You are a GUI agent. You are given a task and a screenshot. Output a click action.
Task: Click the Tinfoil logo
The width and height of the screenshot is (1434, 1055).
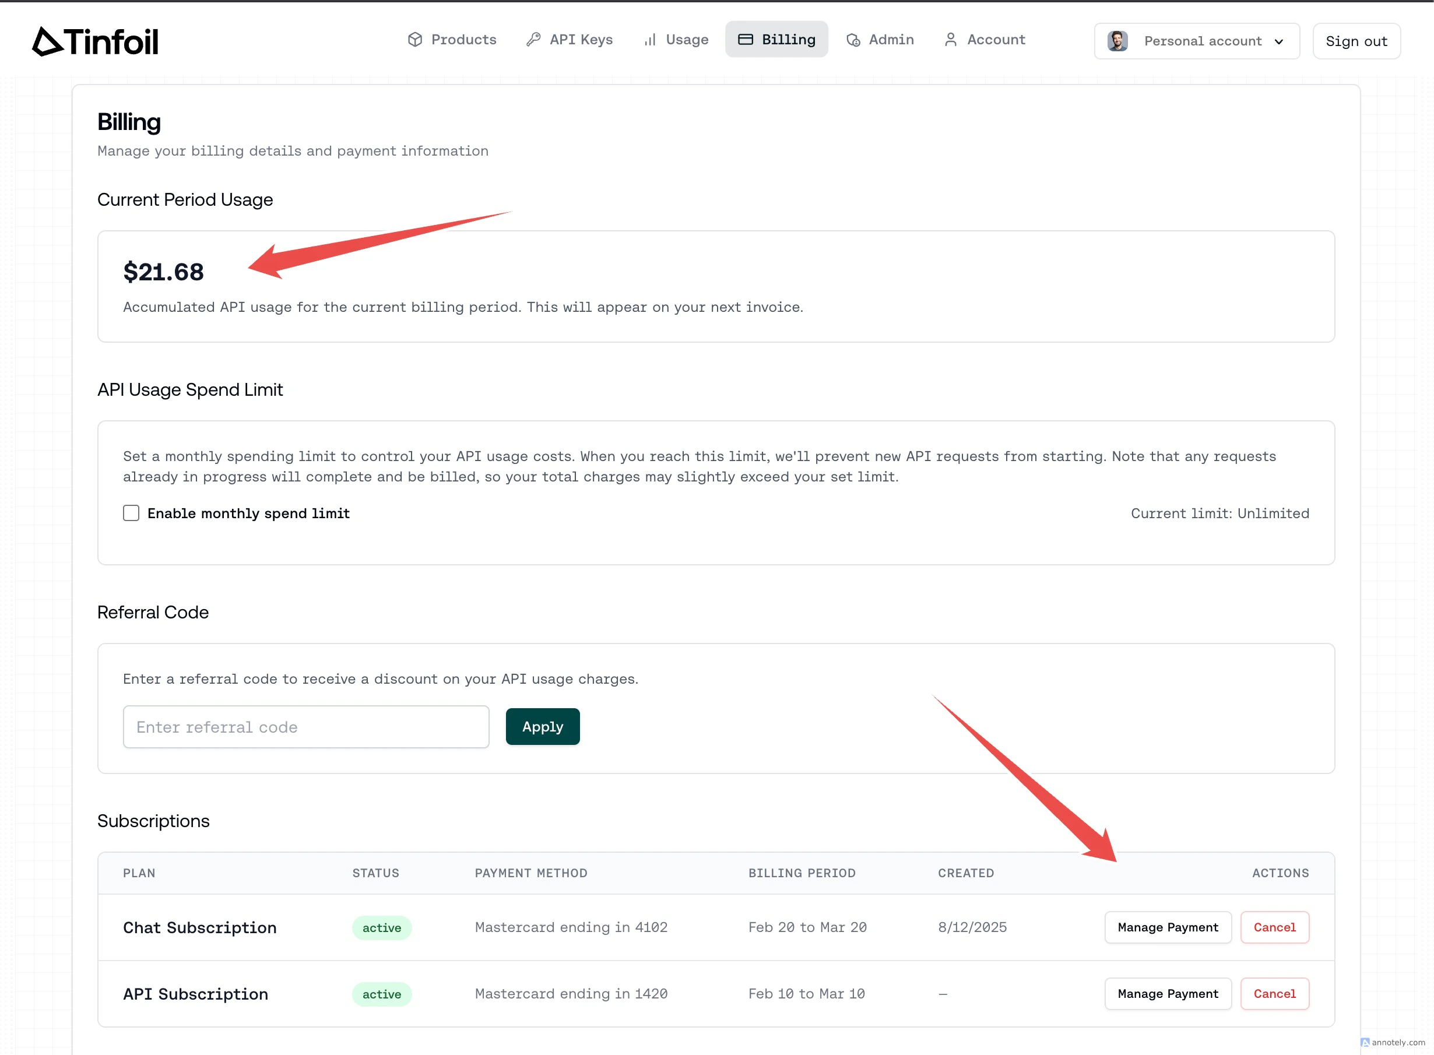(x=95, y=40)
